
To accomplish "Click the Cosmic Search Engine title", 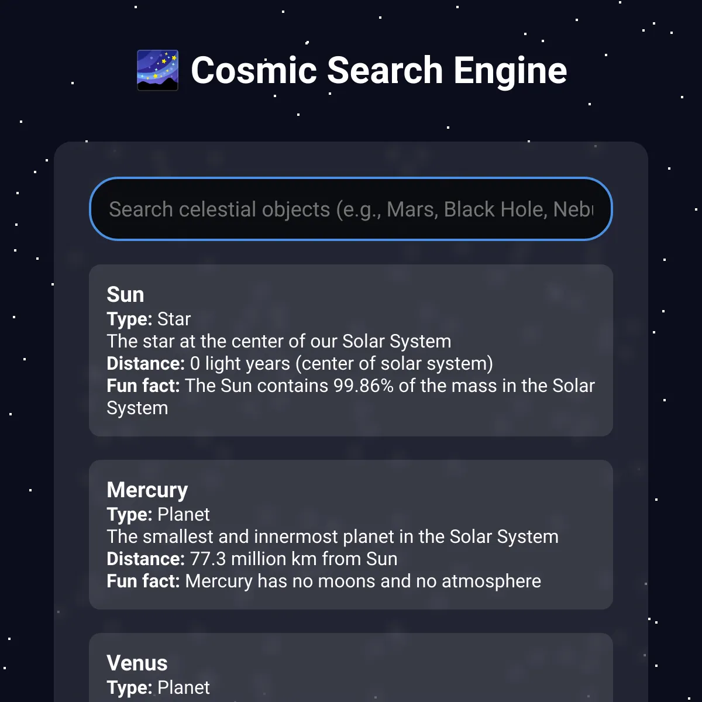I will pos(352,70).
